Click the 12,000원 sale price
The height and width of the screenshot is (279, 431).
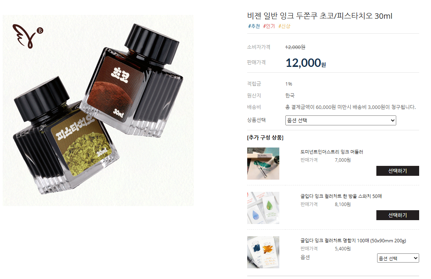click(x=306, y=63)
